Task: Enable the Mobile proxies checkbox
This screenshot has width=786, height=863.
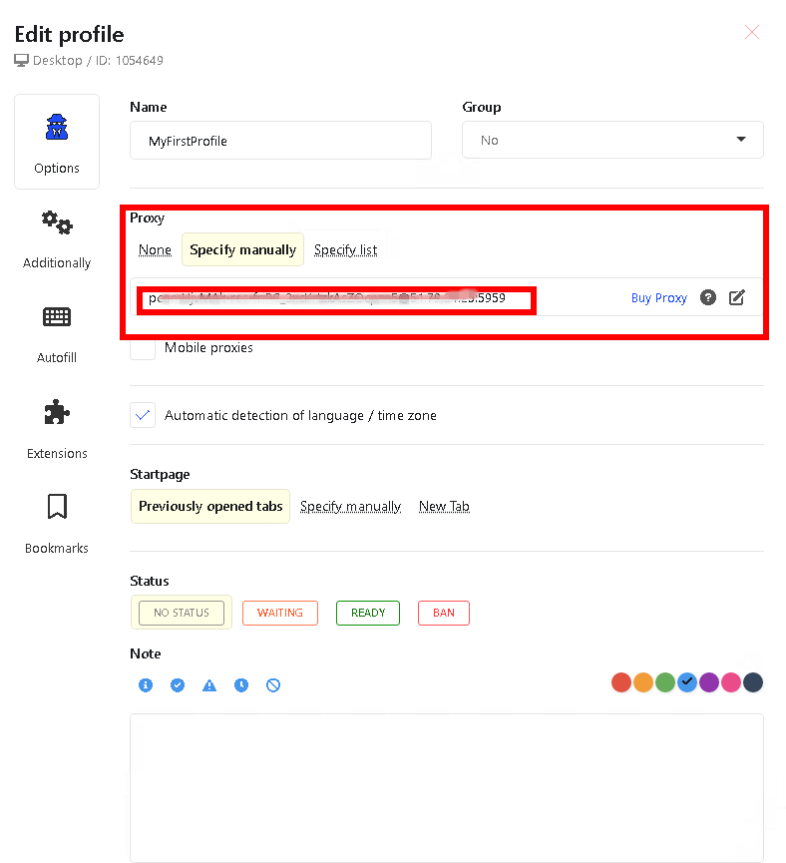Action: [143, 348]
